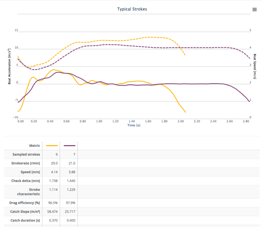This screenshot has height=227, width=262.
Task: Click the Typical Strokes chart title
Action: [132, 9]
